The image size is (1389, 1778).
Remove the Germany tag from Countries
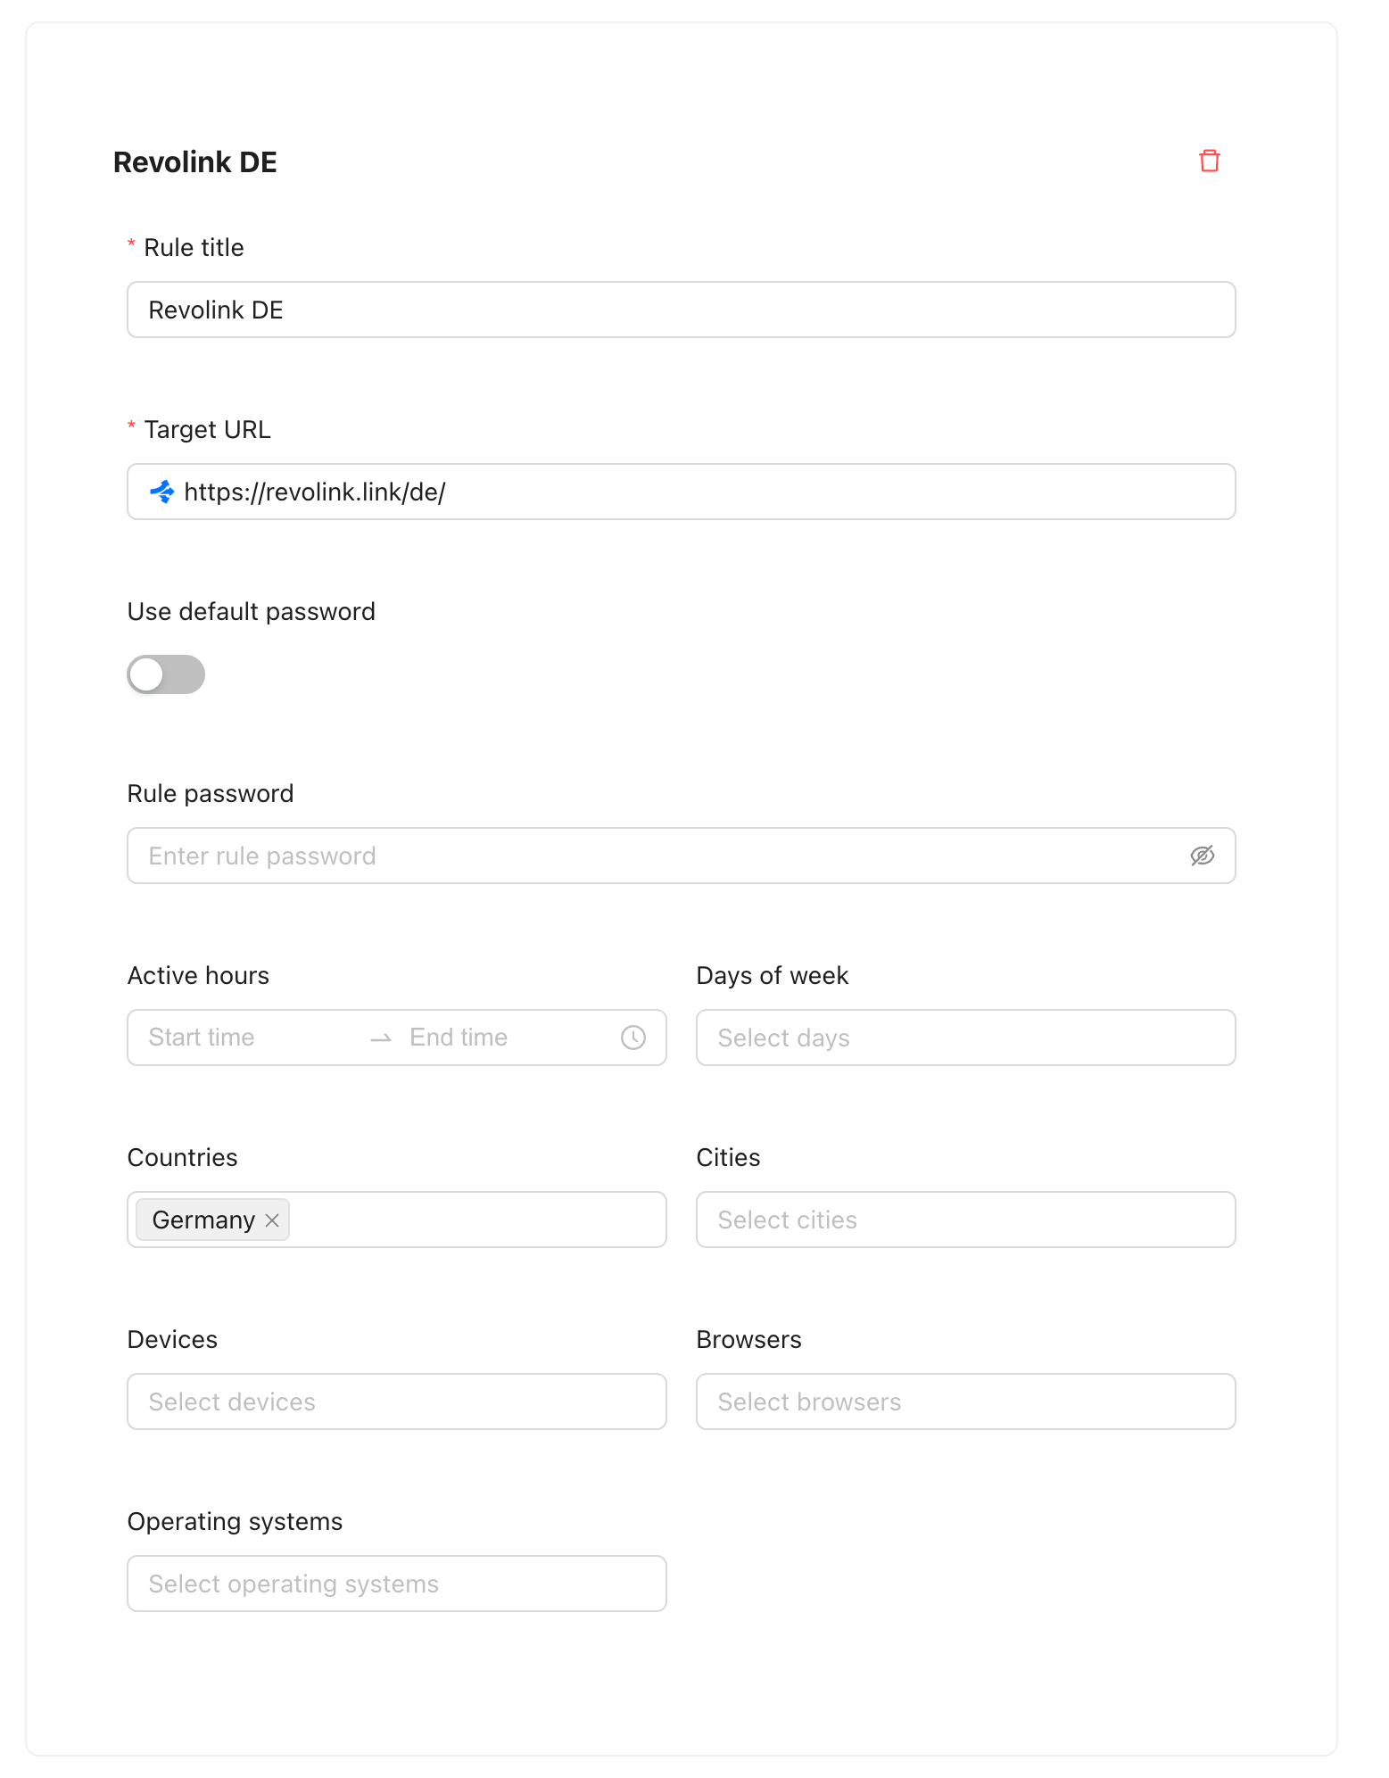[272, 1220]
